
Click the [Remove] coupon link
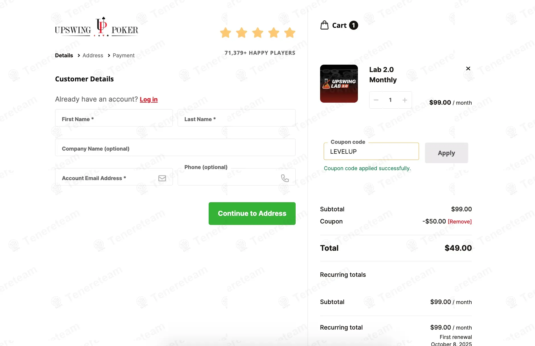[x=460, y=221]
